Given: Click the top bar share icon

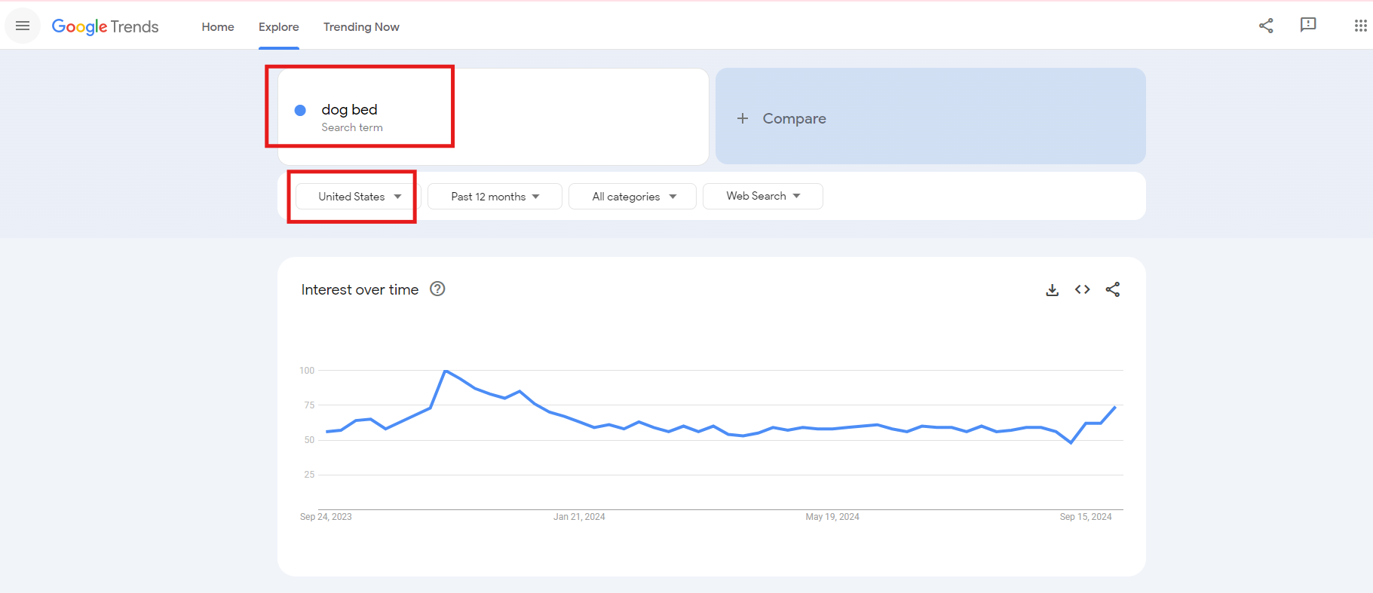Looking at the screenshot, I should [1266, 26].
